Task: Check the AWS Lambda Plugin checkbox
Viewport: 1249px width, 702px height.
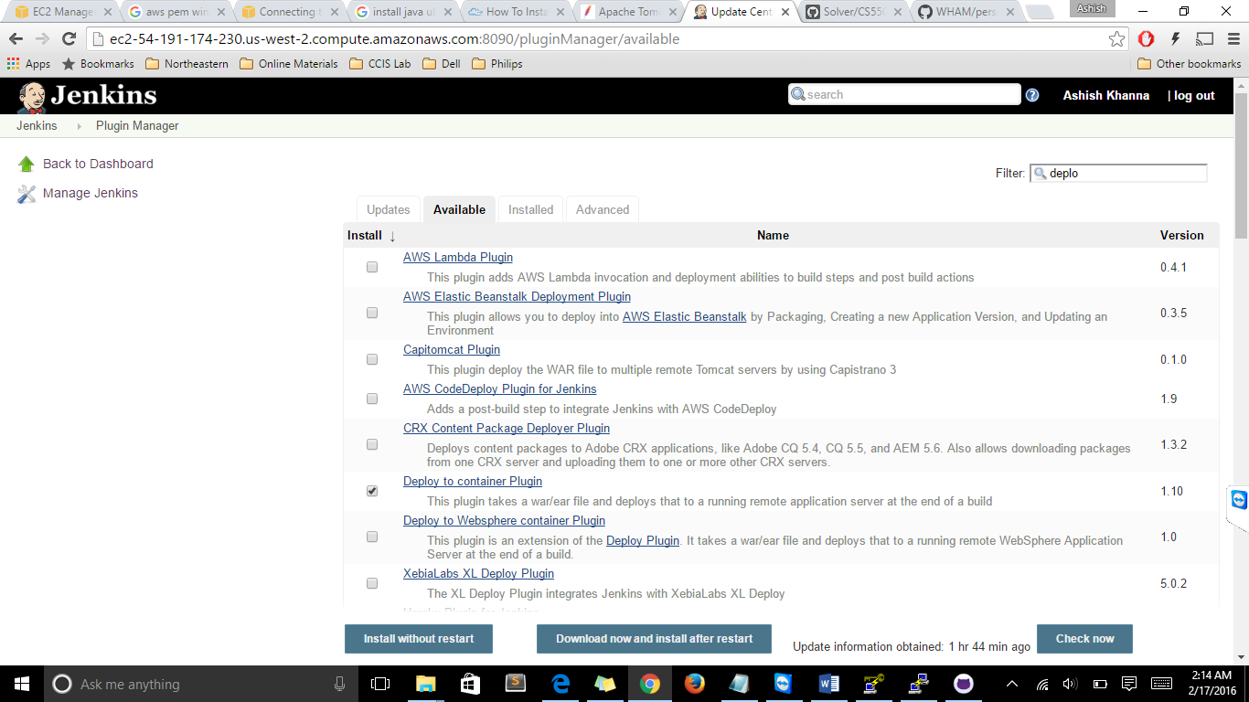Action: (x=372, y=267)
